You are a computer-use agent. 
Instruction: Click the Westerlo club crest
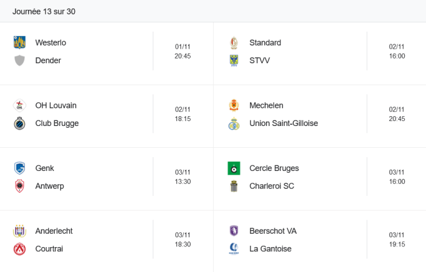click(x=19, y=43)
